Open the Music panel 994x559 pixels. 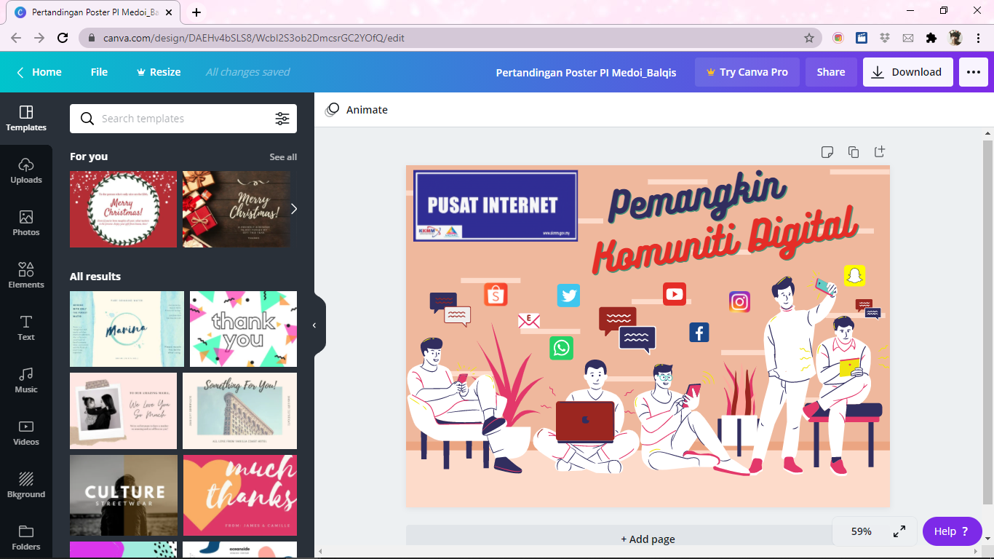click(x=26, y=380)
